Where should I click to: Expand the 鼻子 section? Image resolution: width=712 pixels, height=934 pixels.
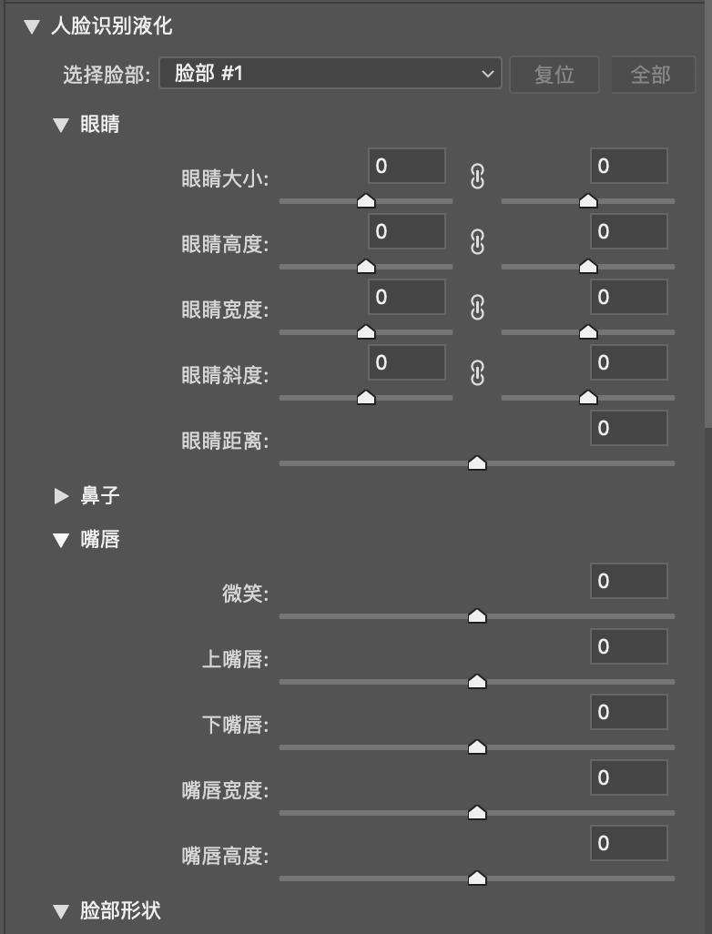pyautogui.click(x=62, y=496)
